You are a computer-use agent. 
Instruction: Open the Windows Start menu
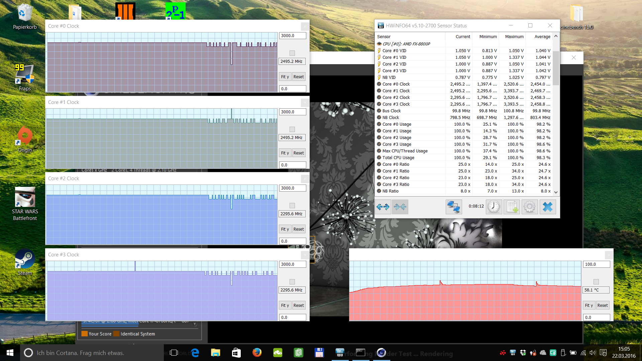10,353
